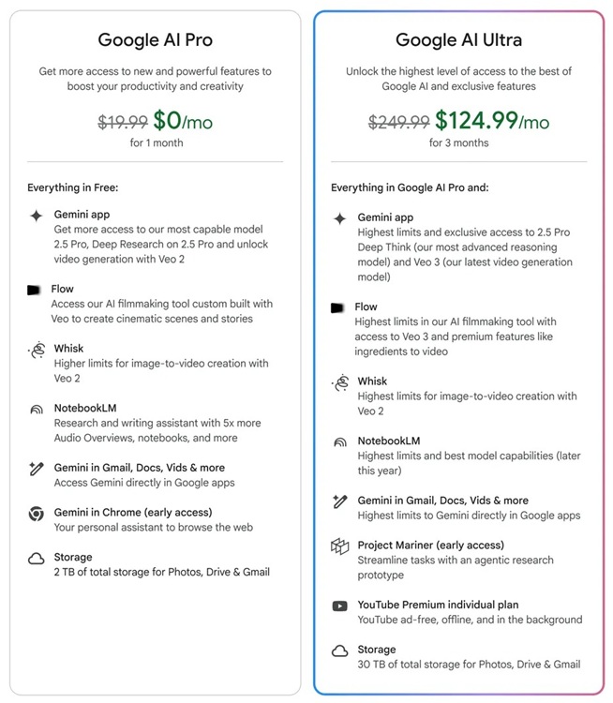This screenshot has height=703, width=613.
Task: Click the Storage cloud icon in the Pro plan
Action: coord(36,559)
